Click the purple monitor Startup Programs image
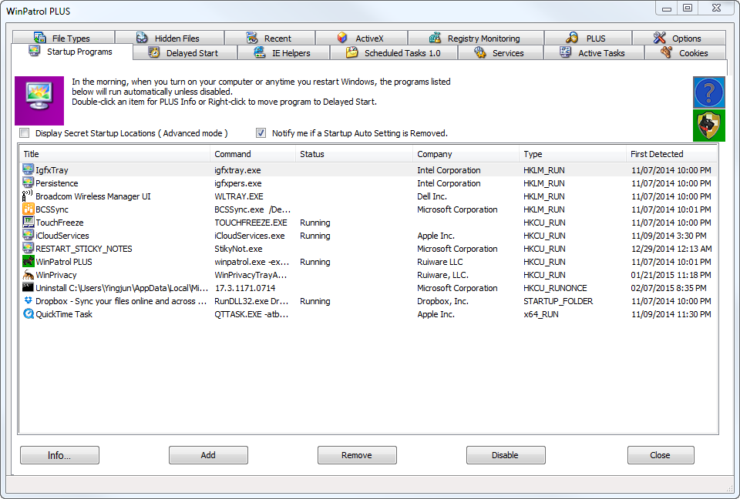This screenshot has height=499, width=740. [x=39, y=100]
